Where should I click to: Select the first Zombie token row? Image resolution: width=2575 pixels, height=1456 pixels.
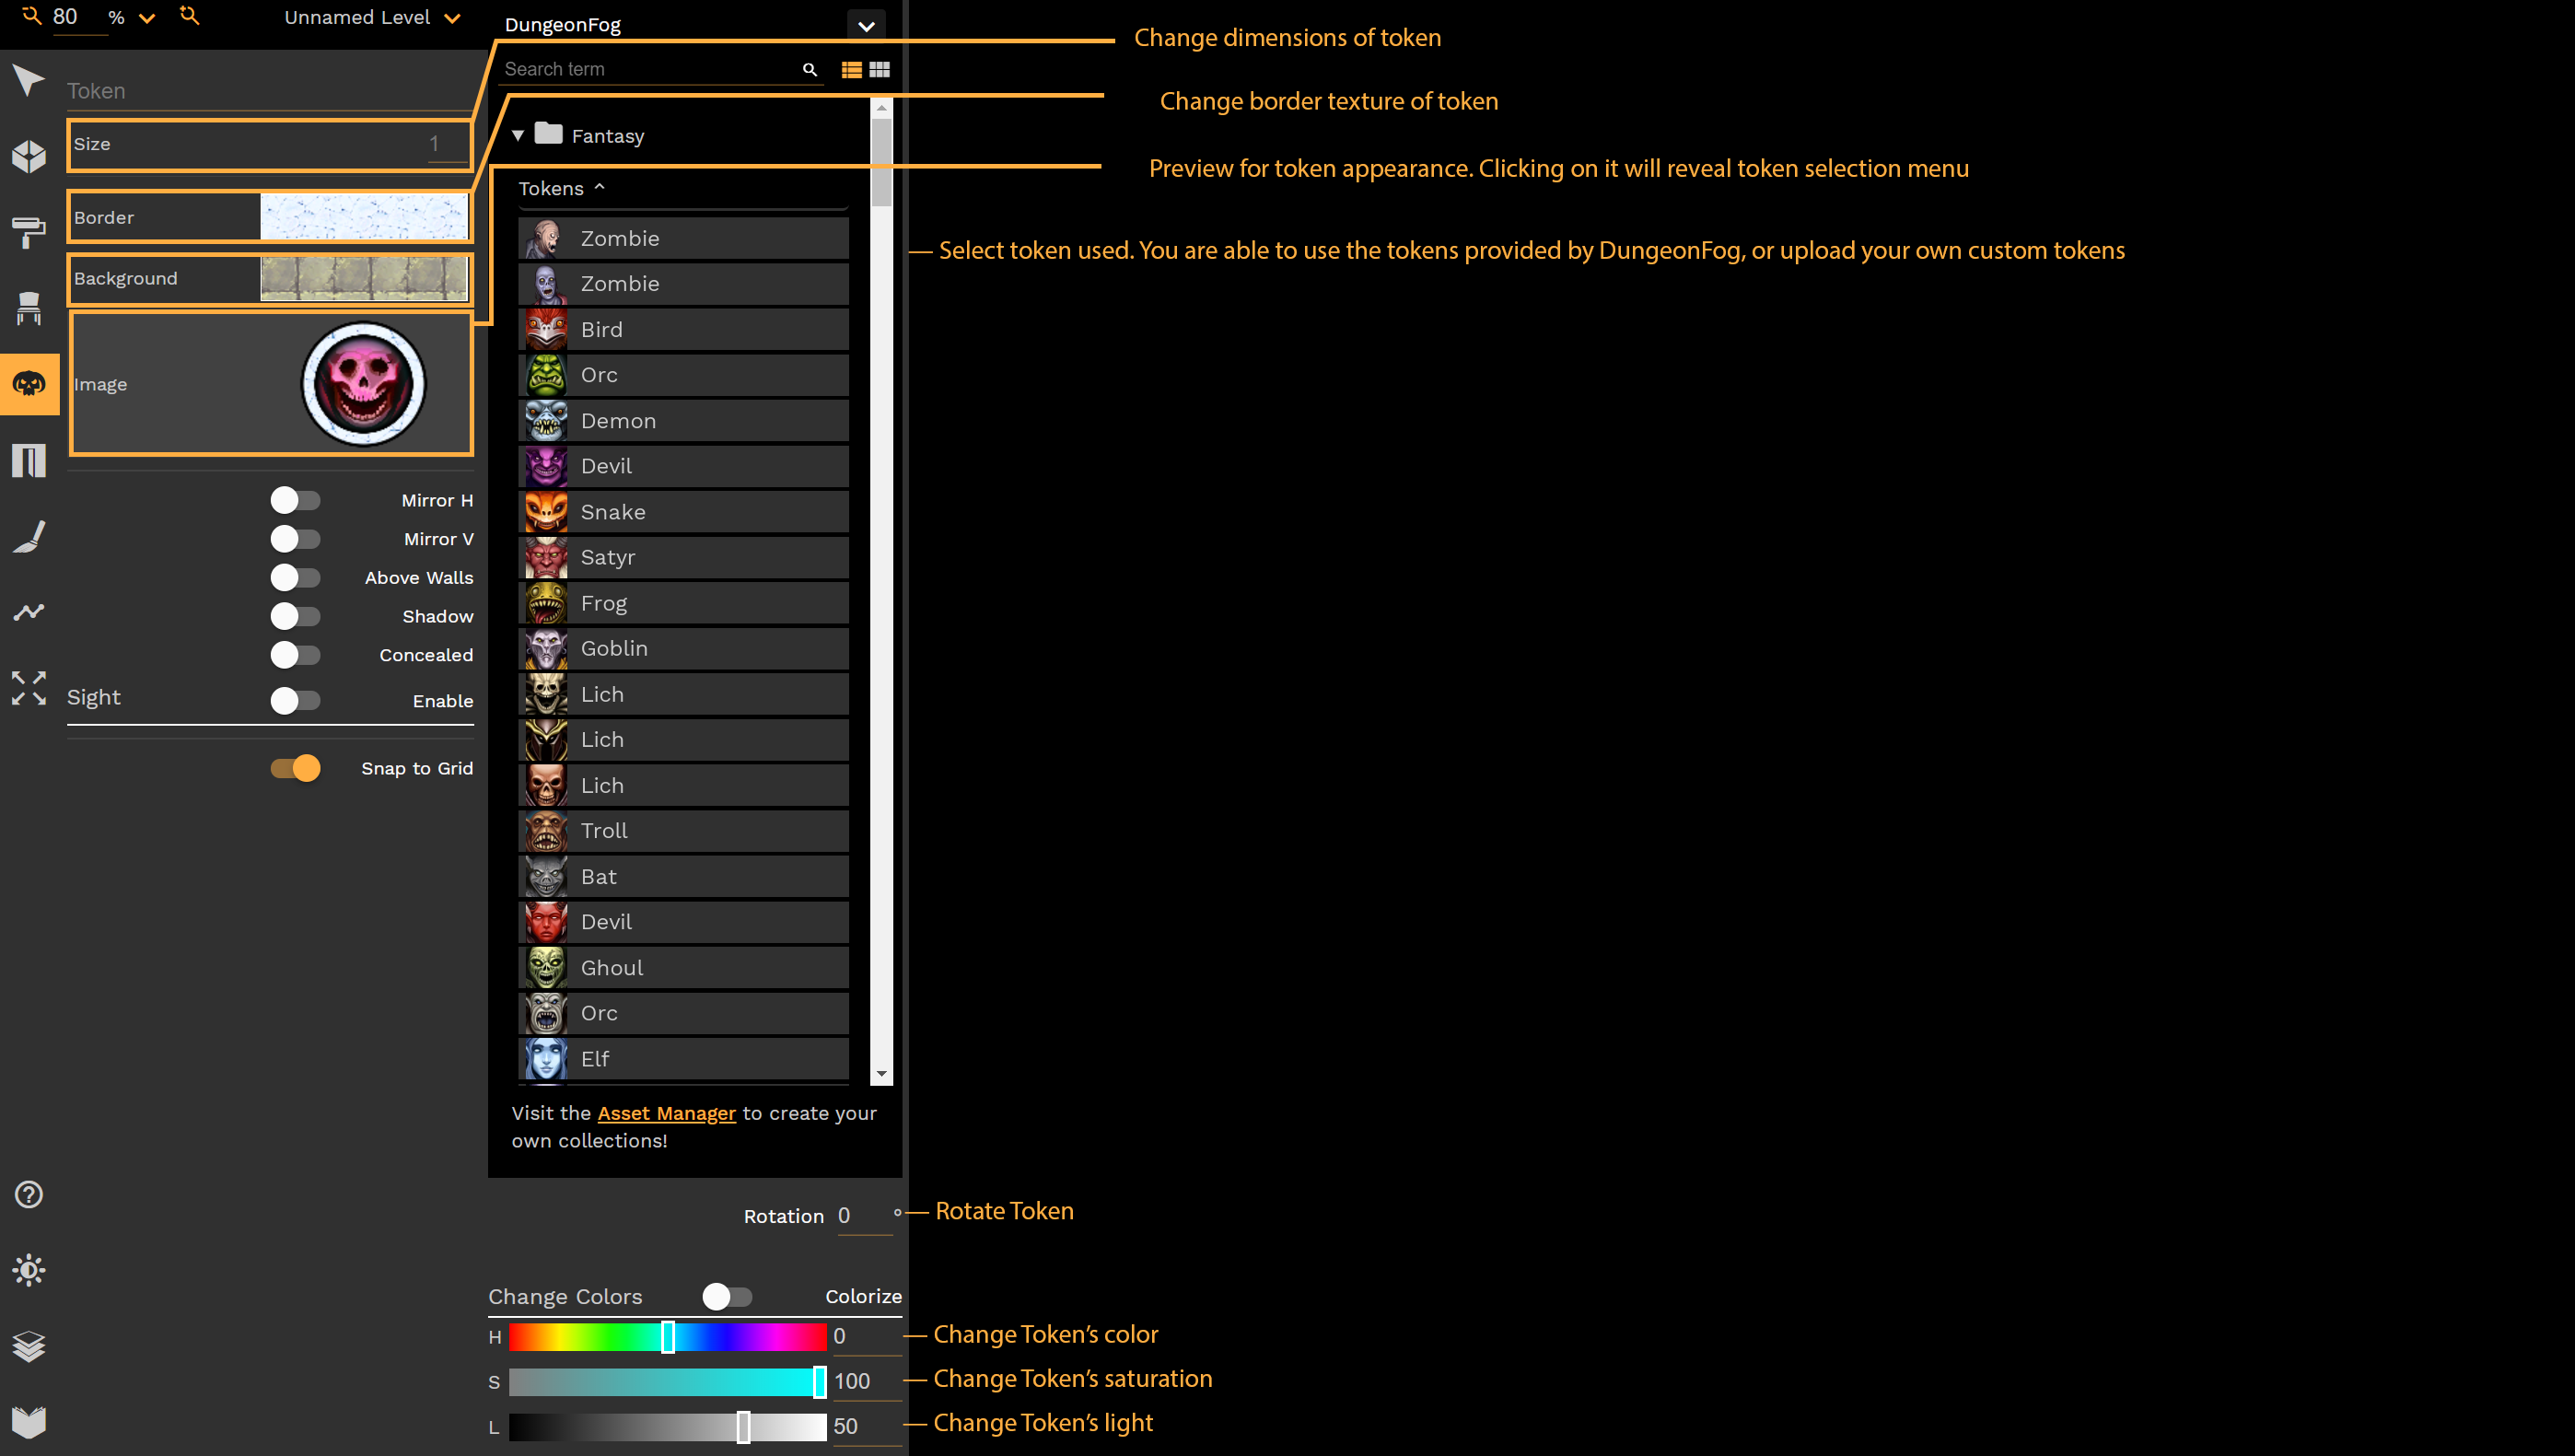(684, 239)
